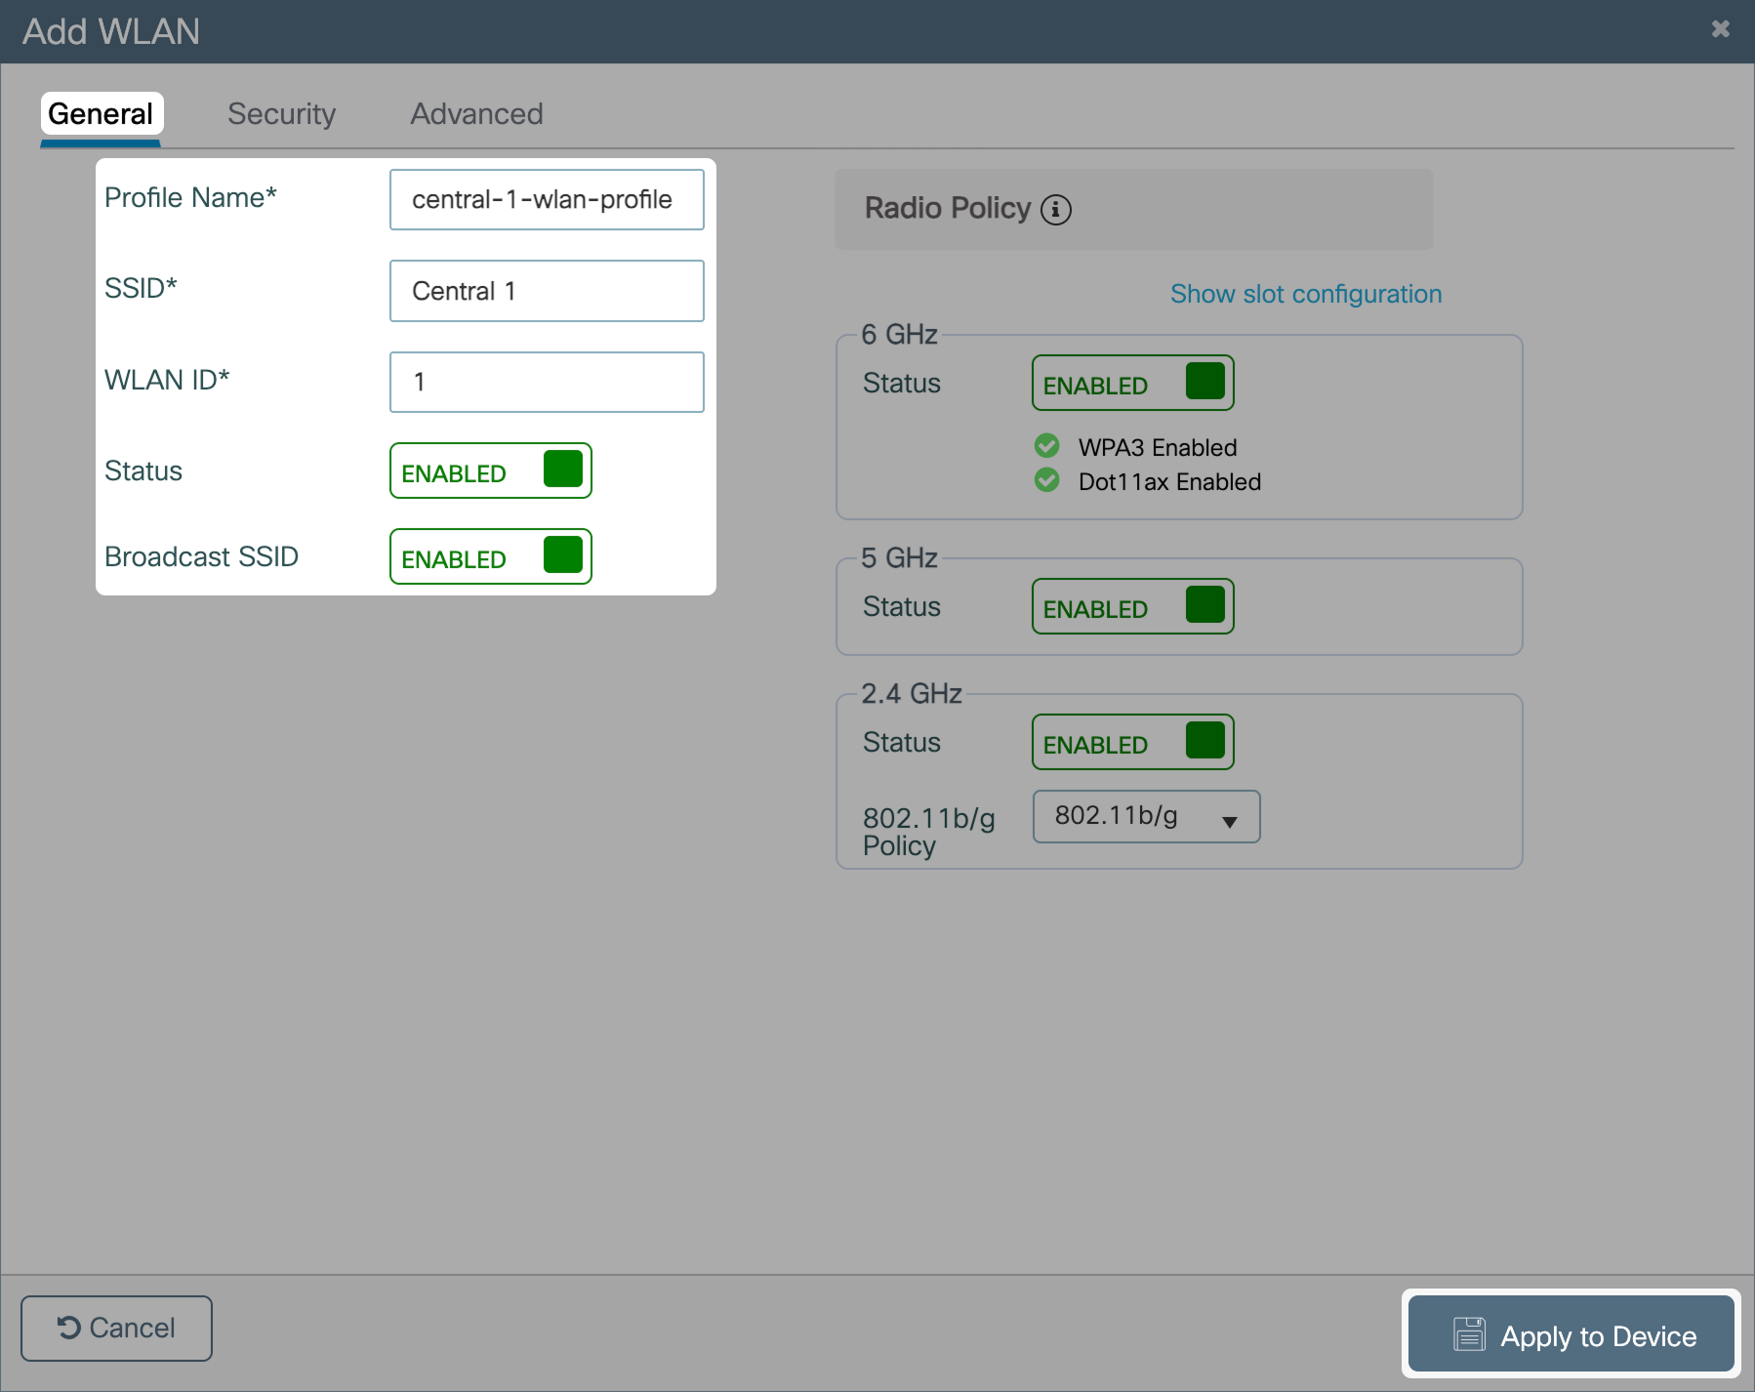
Task: Turn off the 6 GHz radio status
Action: click(1132, 383)
